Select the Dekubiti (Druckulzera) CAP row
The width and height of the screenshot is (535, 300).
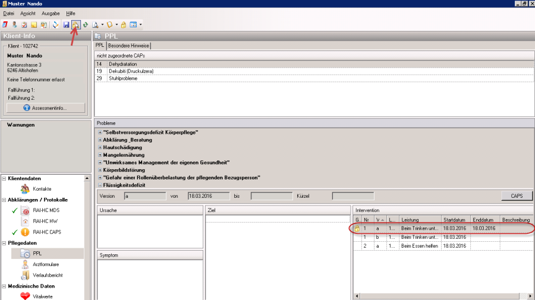coord(131,71)
